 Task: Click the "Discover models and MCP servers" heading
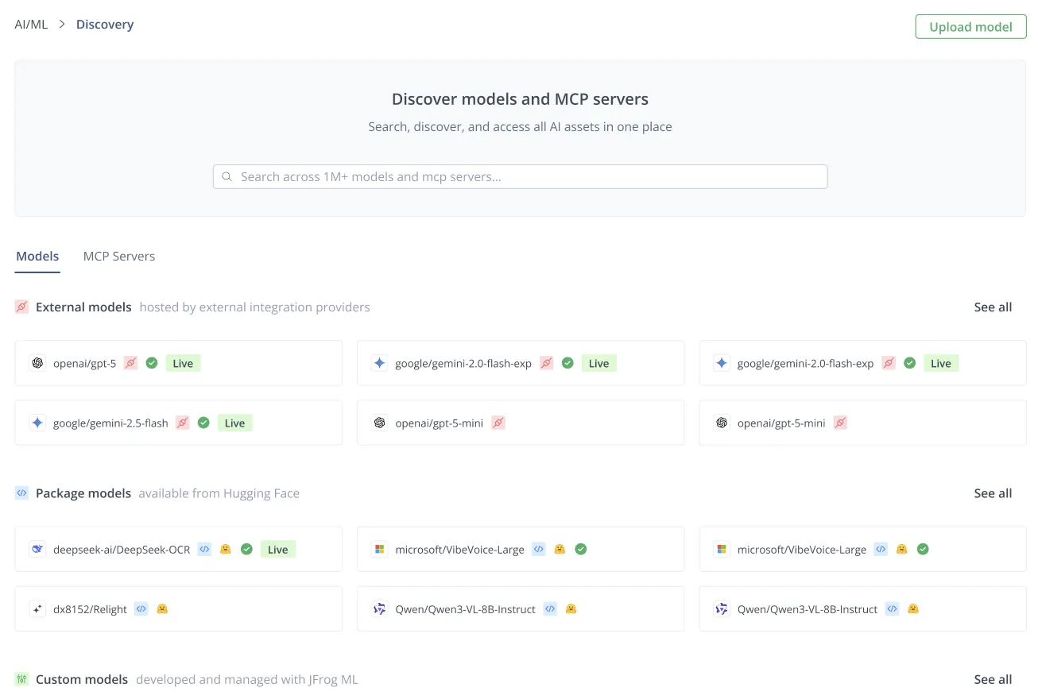coord(520,99)
